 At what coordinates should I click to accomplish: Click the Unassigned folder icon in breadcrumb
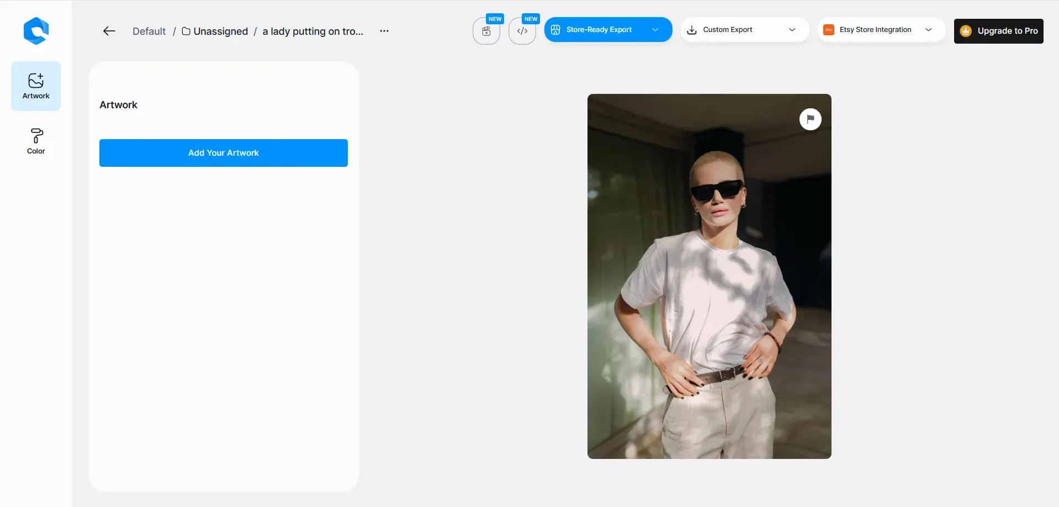tap(185, 31)
